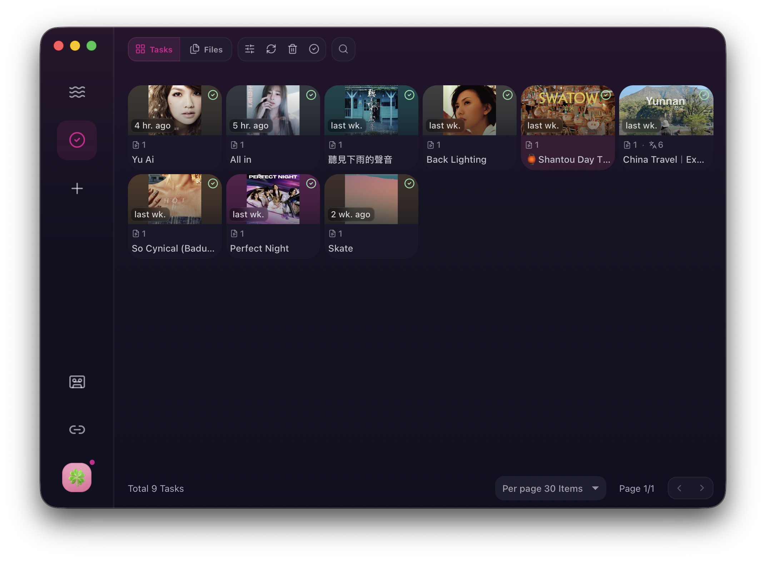This screenshot has width=766, height=561.
Task: Click the file count icon on 聽見下雨的聲音
Action: pyautogui.click(x=333, y=145)
